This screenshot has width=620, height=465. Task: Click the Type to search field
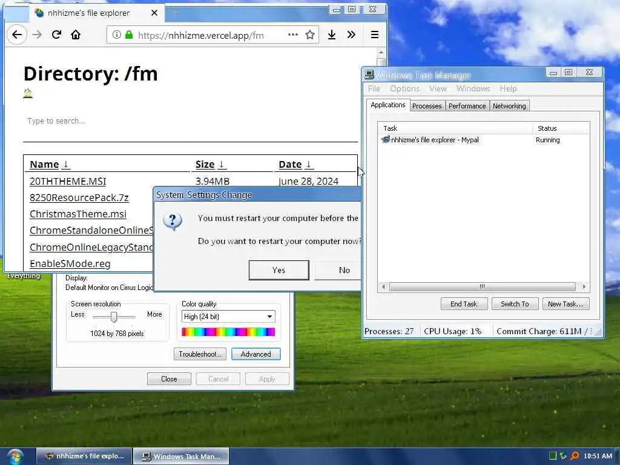point(190,121)
